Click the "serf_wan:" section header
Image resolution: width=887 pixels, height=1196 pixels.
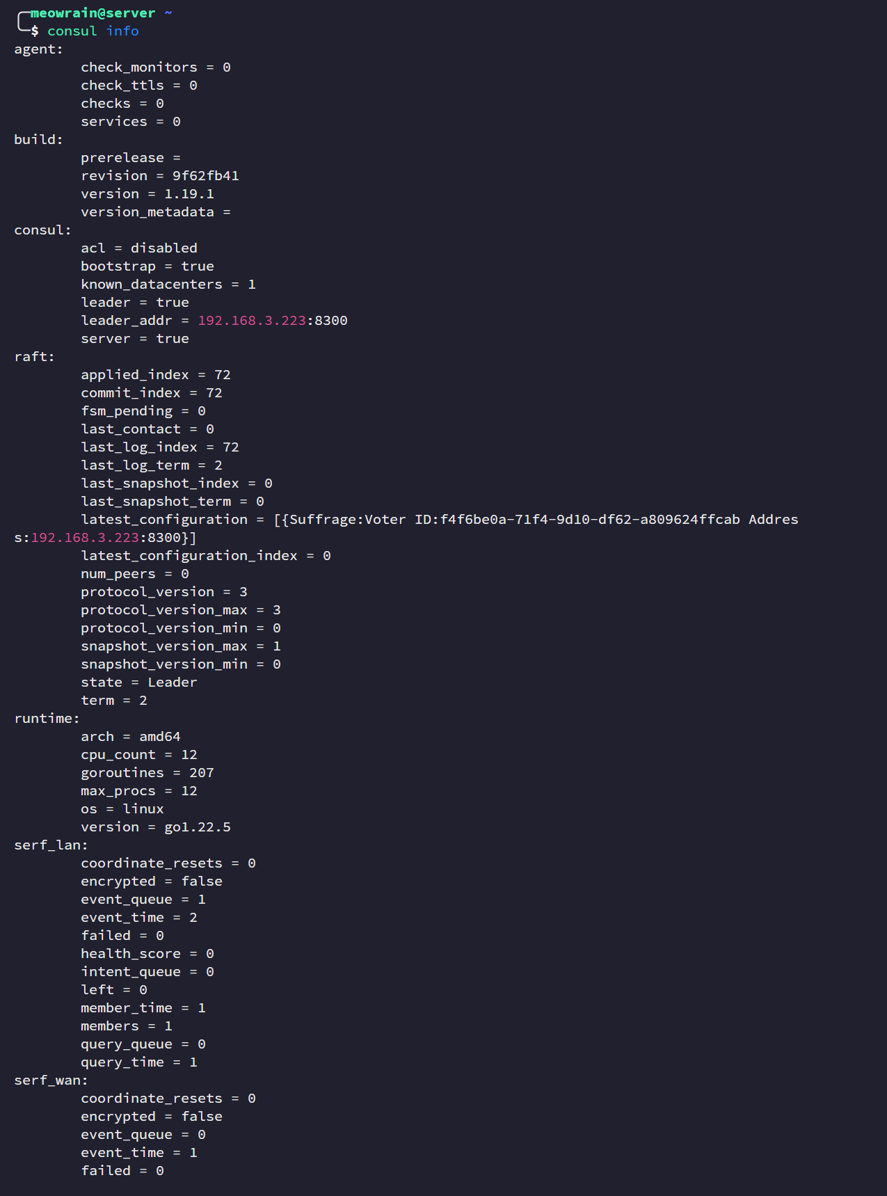(x=51, y=1081)
